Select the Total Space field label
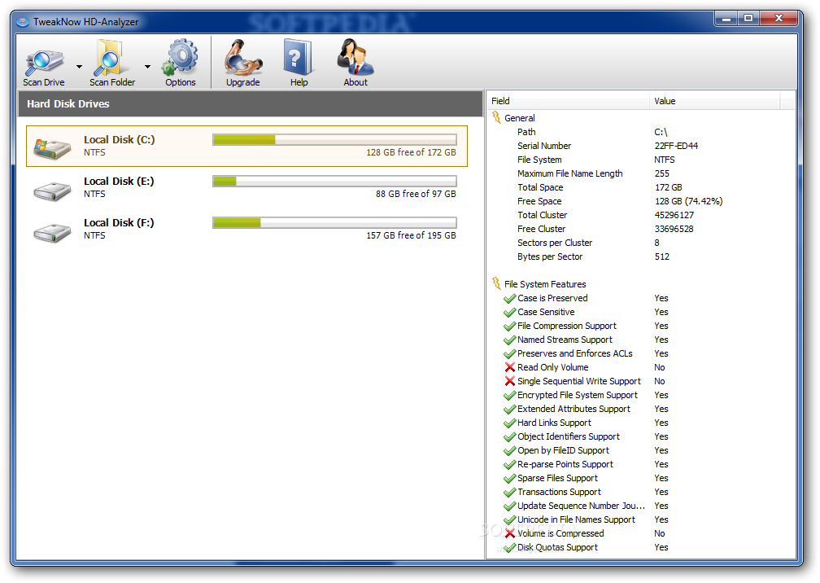The image size is (820, 583). 540,187
